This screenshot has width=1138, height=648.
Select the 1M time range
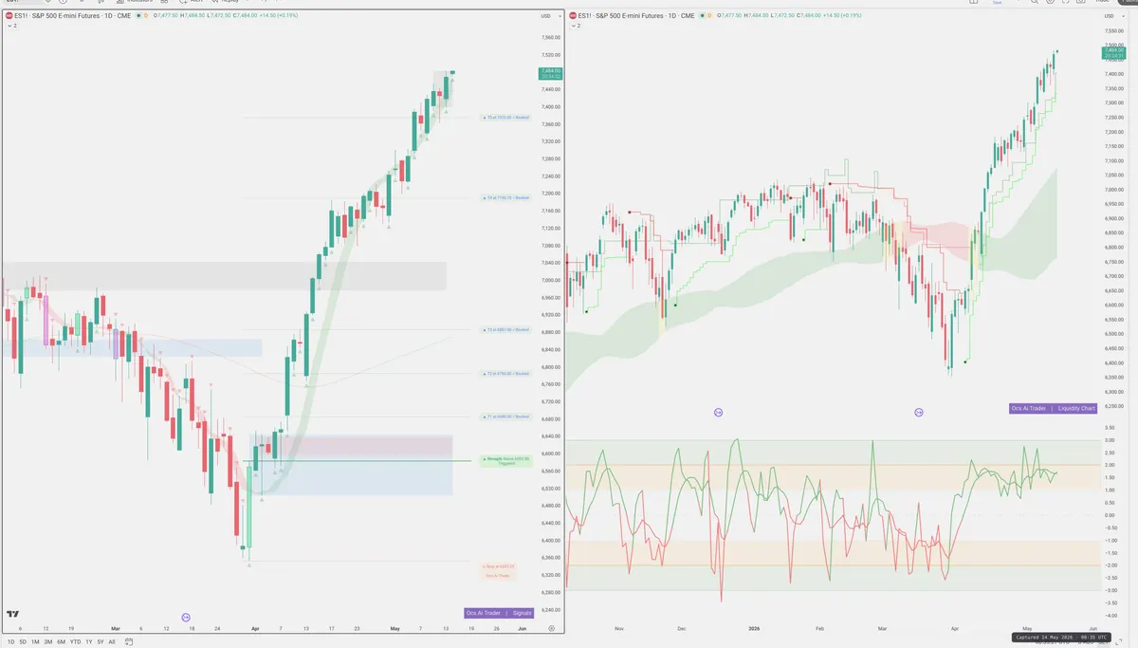point(34,642)
